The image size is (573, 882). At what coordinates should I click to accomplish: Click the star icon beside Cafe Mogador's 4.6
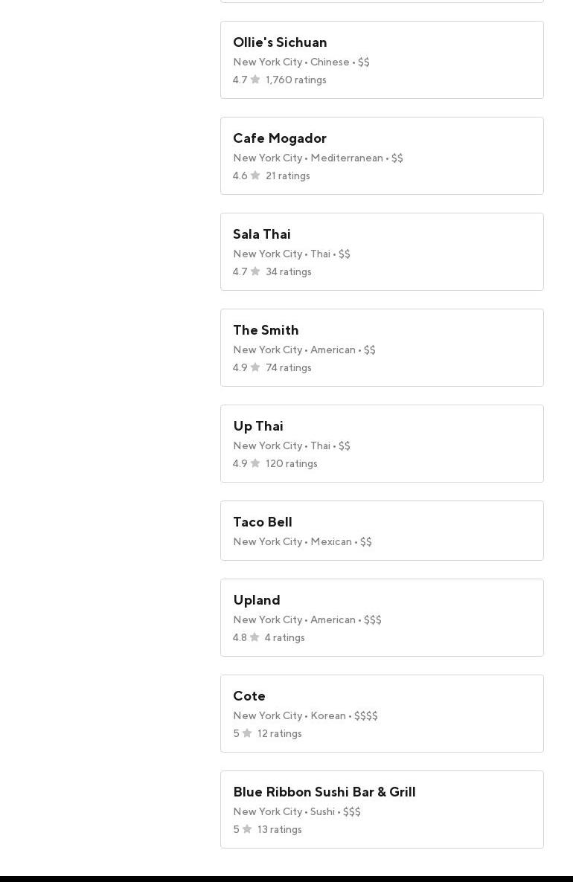point(255,176)
